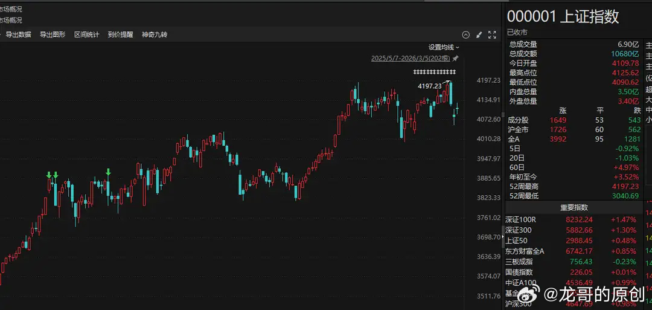Click the row of small arrows above the latest candles
Image resolution: width=652 pixels, height=310 pixels.
435,72
